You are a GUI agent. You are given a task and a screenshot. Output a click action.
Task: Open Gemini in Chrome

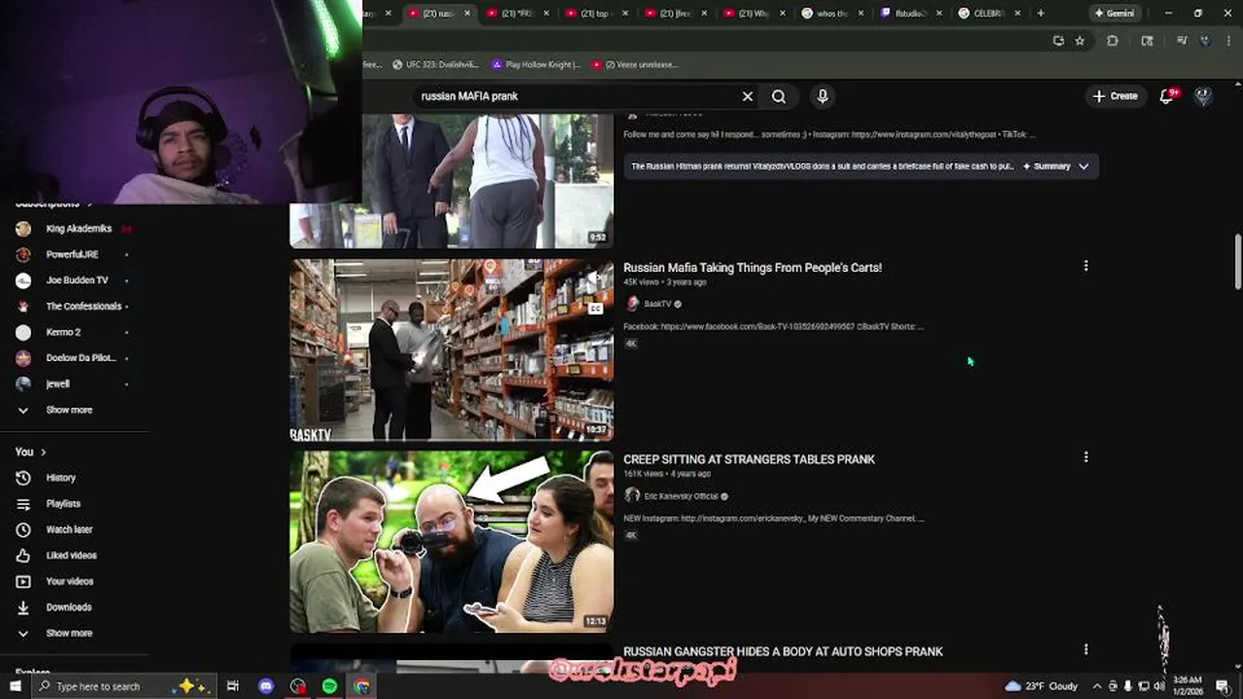click(1114, 14)
